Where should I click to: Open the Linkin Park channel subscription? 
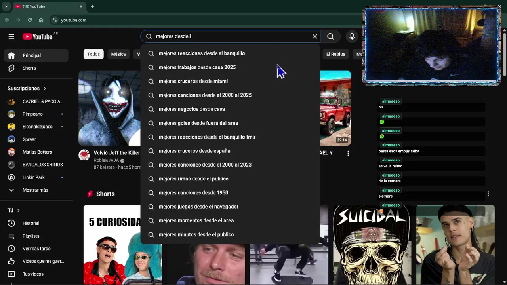pos(36,177)
